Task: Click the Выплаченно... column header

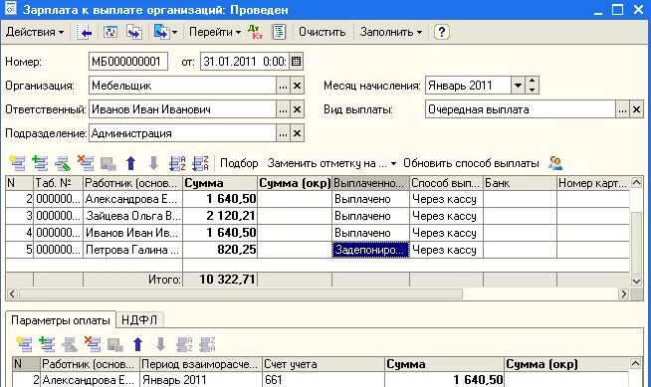Action: point(370,183)
